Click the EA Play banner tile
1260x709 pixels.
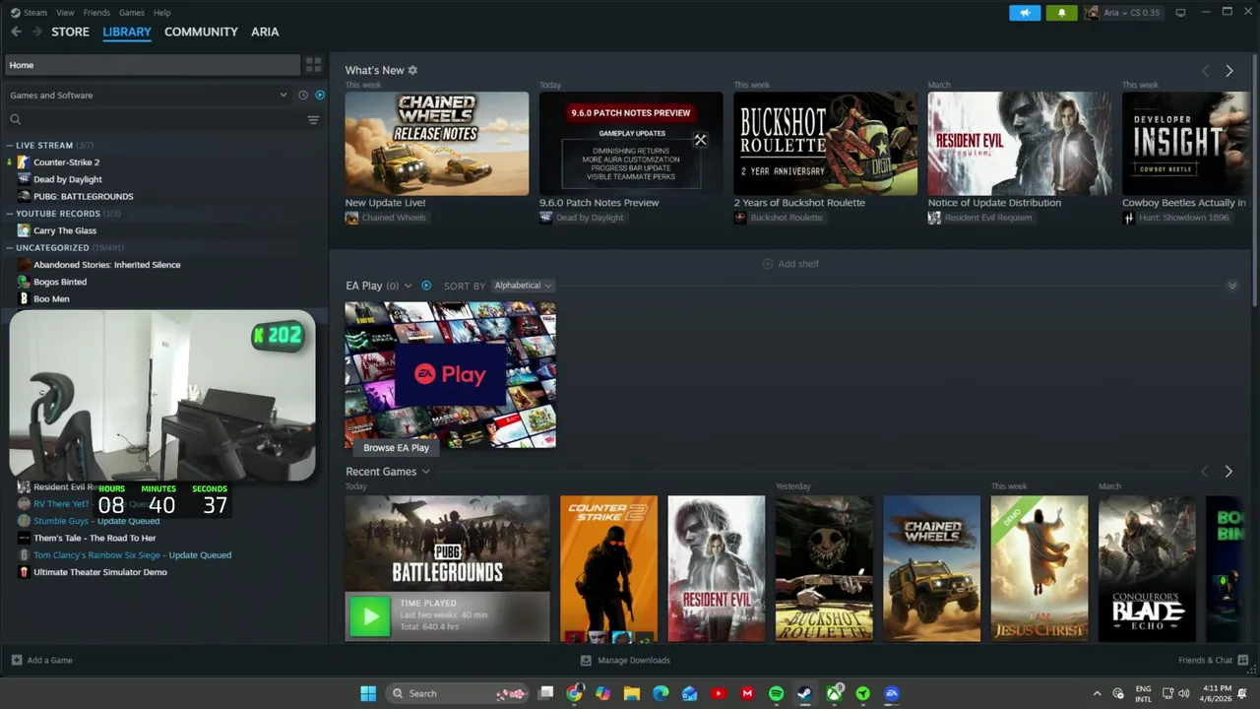pos(450,374)
